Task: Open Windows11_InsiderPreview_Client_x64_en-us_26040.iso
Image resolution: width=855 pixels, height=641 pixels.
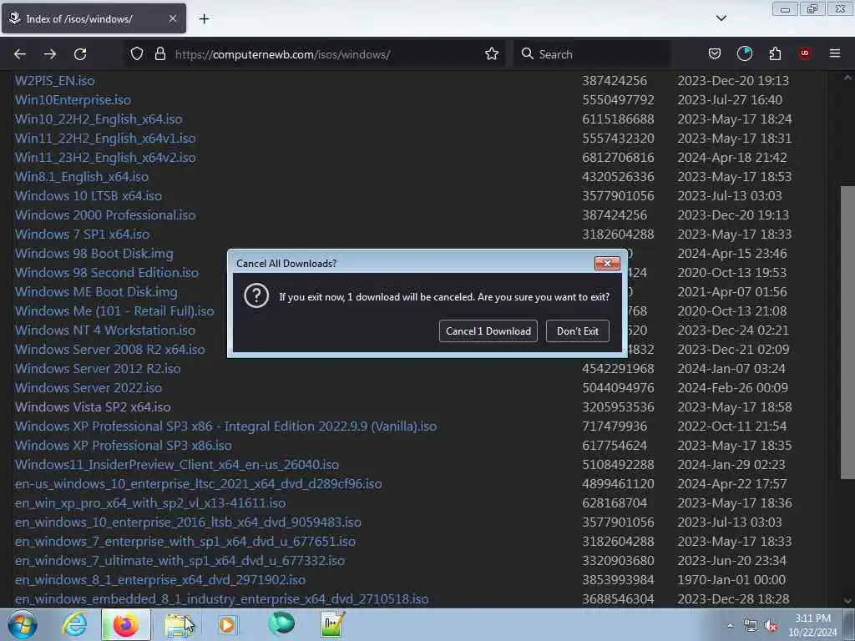Action: pos(177,464)
